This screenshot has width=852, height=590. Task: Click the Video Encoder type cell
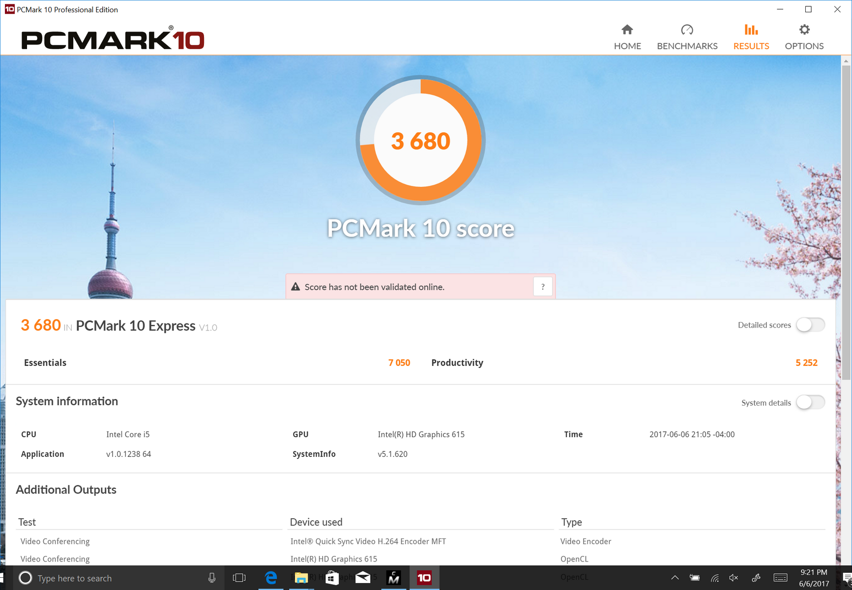pos(586,541)
